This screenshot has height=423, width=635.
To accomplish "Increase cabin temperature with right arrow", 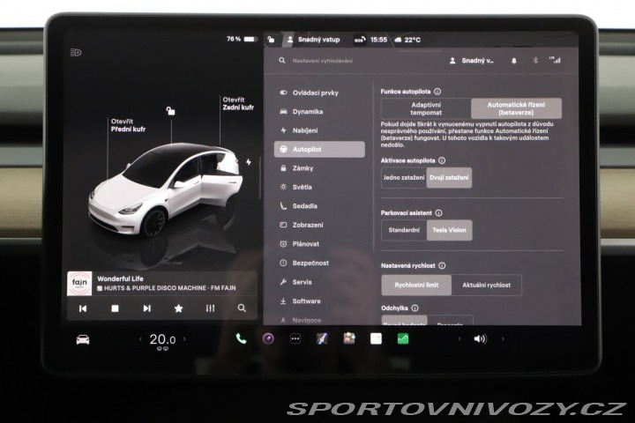I will (x=184, y=339).
